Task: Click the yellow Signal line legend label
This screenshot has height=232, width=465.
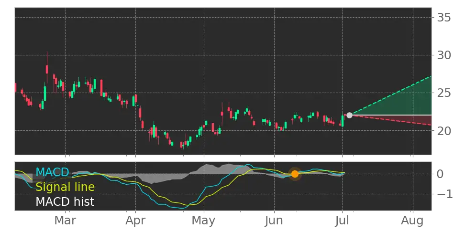Action: pos(65,187)
